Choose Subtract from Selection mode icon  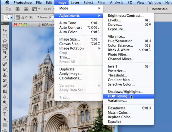[x=26, y=17]
